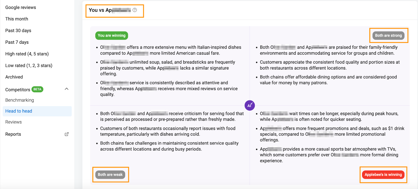Open the Reports external link icon

click(x=67, y=134)
